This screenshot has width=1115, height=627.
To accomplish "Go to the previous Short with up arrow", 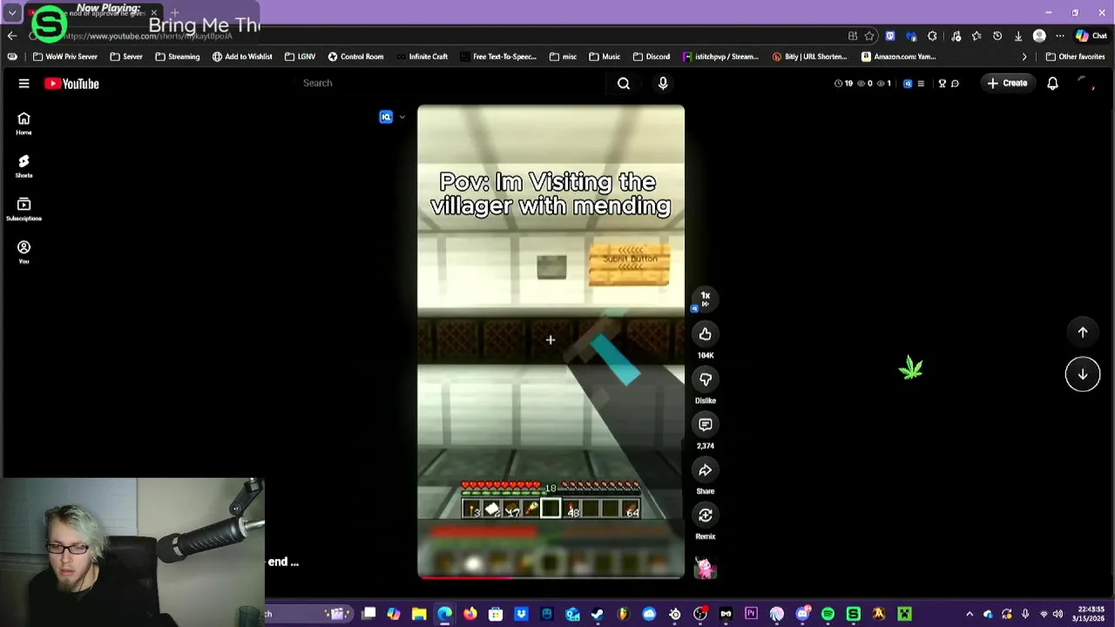I will click(1083, 332).
